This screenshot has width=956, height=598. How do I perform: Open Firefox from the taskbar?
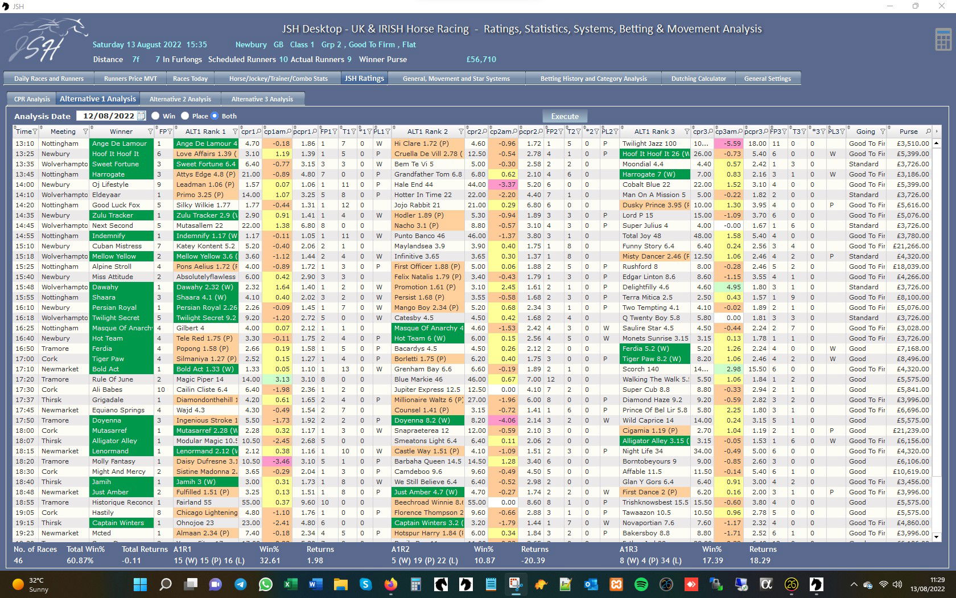(x=390, y=584)
